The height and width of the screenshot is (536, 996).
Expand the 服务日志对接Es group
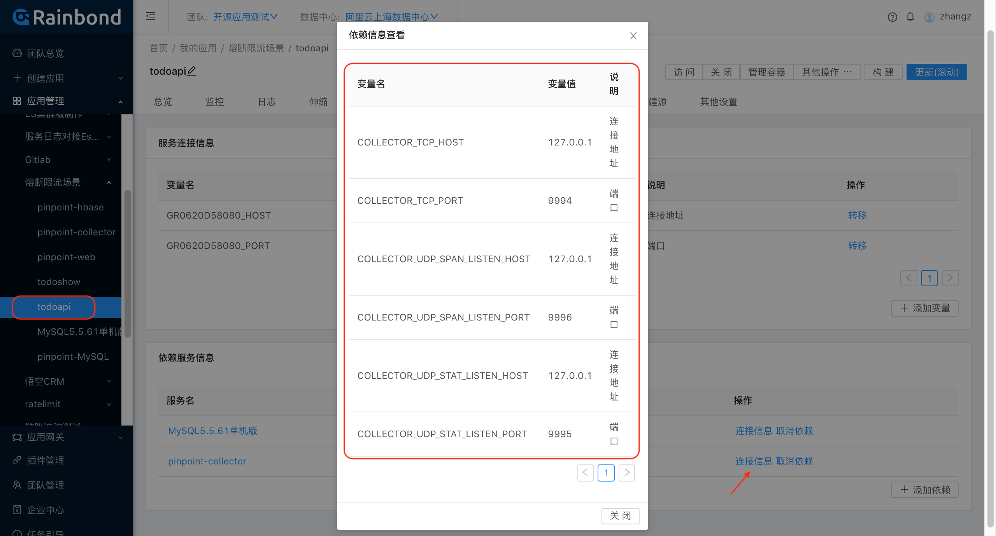click(x=68, y=137)
